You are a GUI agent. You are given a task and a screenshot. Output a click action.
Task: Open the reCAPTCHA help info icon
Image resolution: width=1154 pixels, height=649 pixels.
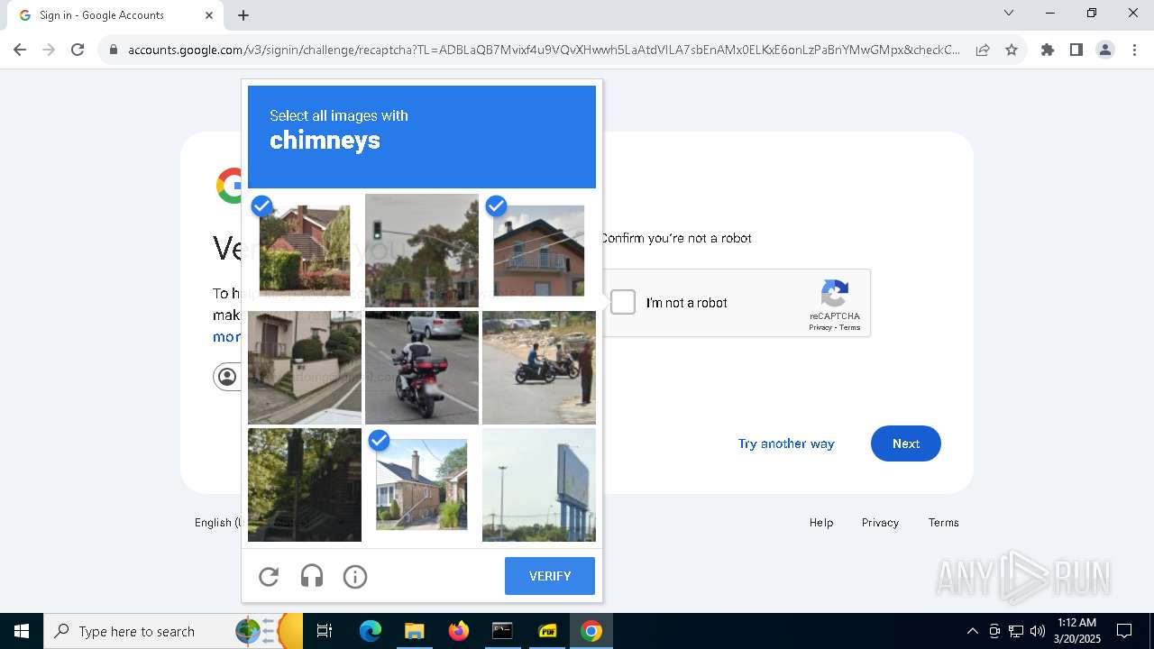click(x=355, y=577)
